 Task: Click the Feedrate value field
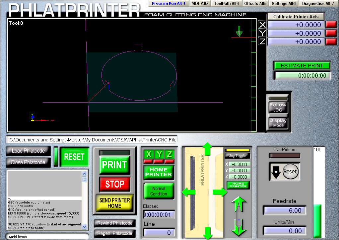click(x=284, y=210)
